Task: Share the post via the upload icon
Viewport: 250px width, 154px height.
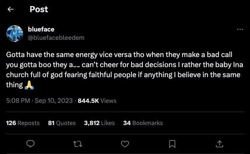Action: point(219,144)
